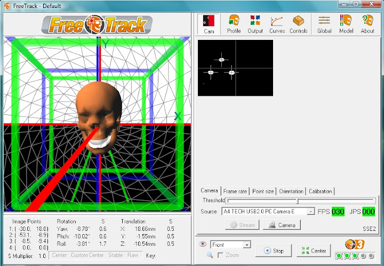
Task: Click the magnifier zoom icon
Action: 210,255
